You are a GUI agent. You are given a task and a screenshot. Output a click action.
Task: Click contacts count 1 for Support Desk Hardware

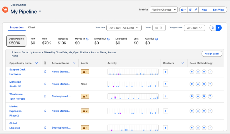pyautogui.click(x=165, y=72)
